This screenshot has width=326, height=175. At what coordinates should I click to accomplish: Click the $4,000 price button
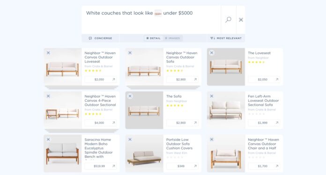tap(100, 123)
